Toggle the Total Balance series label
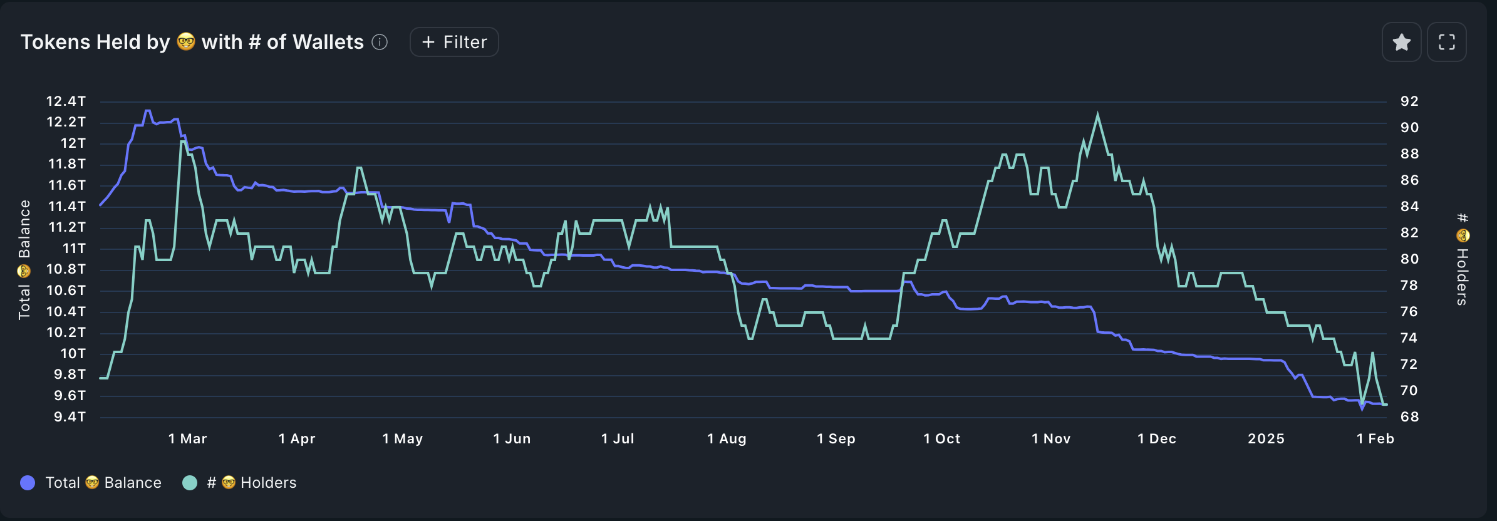 tap(103, 482)
